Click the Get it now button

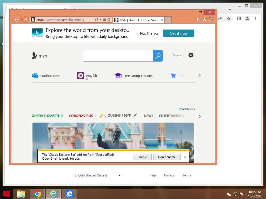pyautogui.click(x=179, y=33)
